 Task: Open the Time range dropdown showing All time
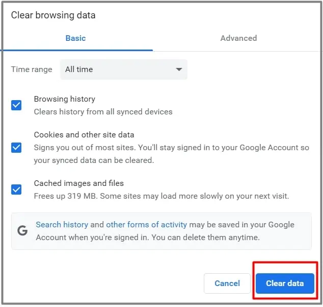click(x=124, y=69)
